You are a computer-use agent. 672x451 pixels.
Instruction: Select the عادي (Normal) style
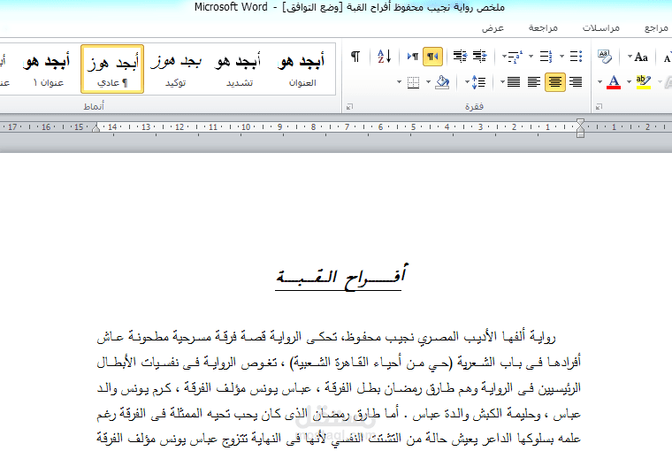(112, 69)
